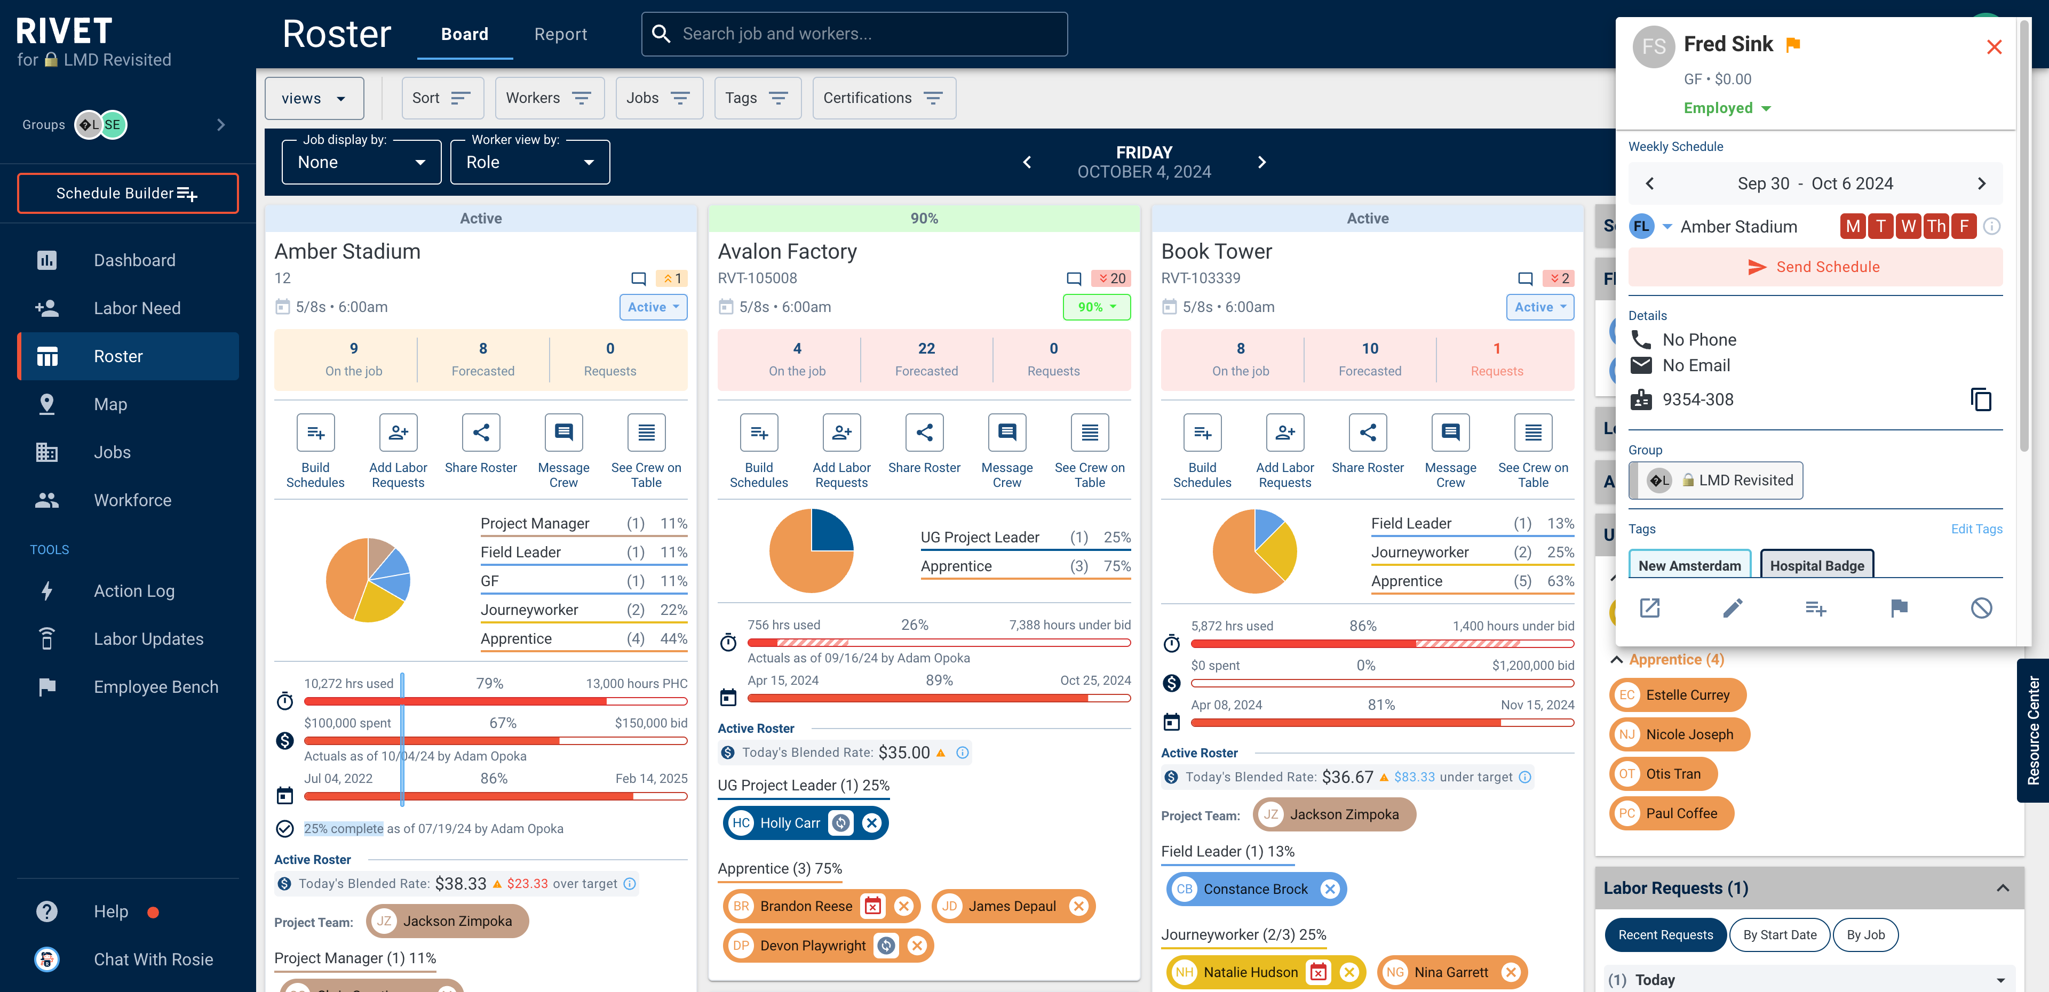Open comments icon on Amber Stadium card
2049x992 pixels.
638,278
